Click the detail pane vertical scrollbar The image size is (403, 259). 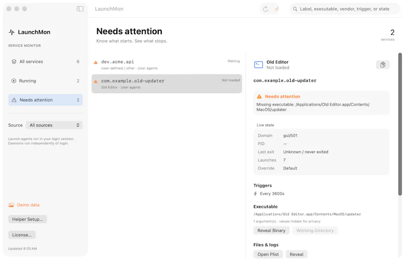click(400, 124)
